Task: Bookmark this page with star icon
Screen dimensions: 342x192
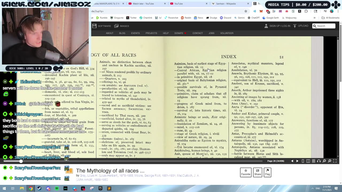Action: click(246, 11)
